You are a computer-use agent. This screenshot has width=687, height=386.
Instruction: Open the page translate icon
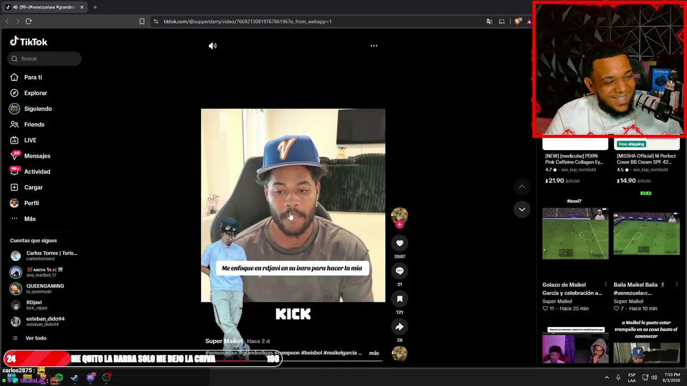[x=489, y=21]
